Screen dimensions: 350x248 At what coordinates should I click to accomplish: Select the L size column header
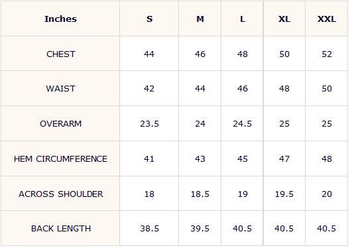tap(243, 19)
